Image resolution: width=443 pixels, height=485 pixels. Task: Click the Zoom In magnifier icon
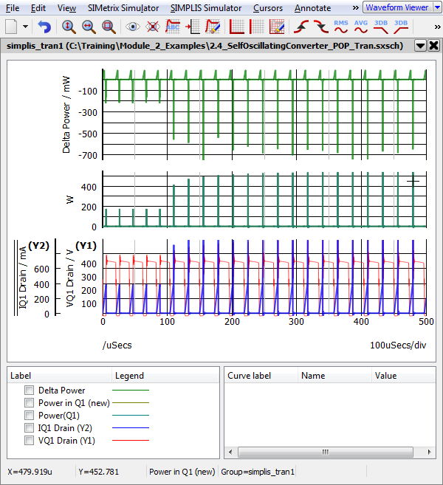coord(68,27)
